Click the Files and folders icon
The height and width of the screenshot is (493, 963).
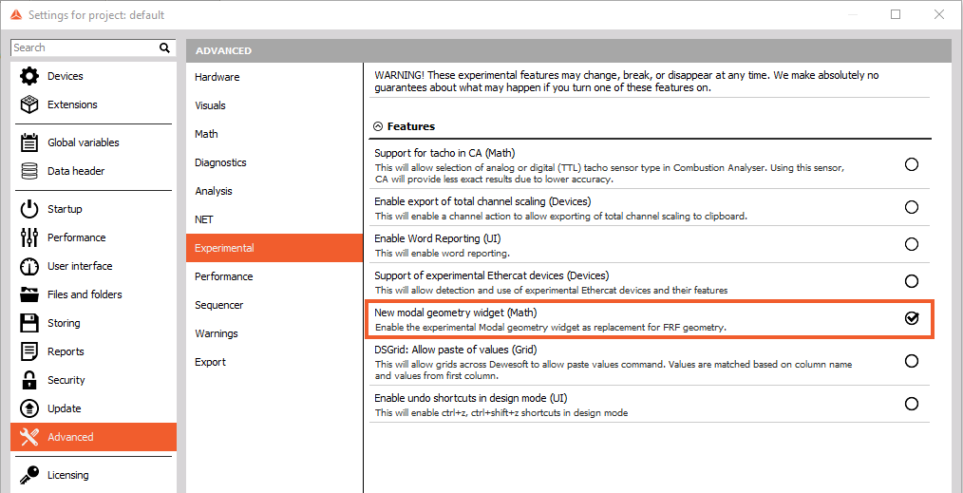[28, 294]
